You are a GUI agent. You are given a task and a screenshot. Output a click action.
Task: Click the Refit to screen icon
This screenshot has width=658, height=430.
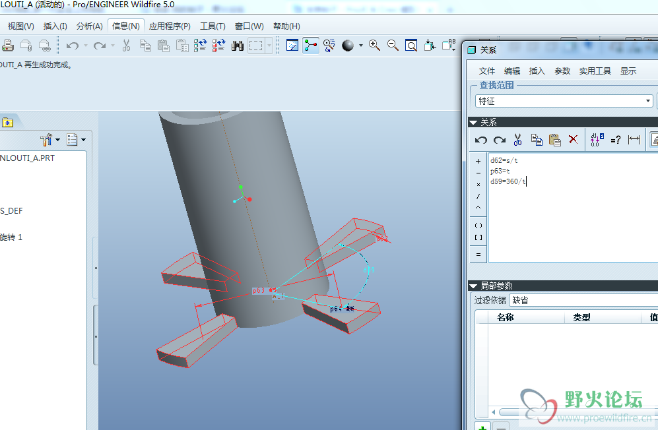[x=411, y=46]
